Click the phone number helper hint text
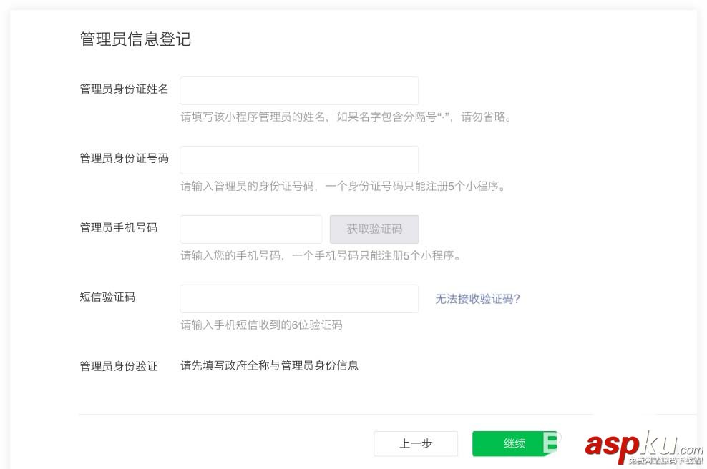 [x=321, y=255]
